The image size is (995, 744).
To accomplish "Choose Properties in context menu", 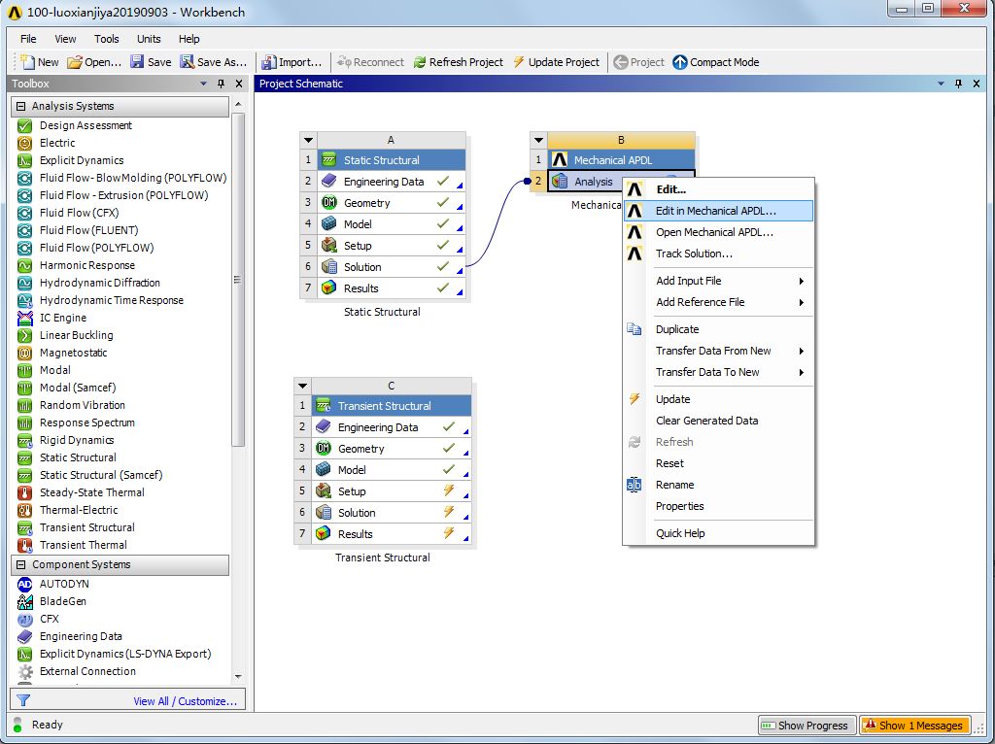I will point(718,506).
